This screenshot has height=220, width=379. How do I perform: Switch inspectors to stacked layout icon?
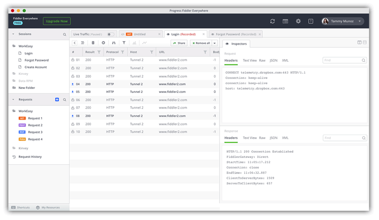(x=365, y=43)
